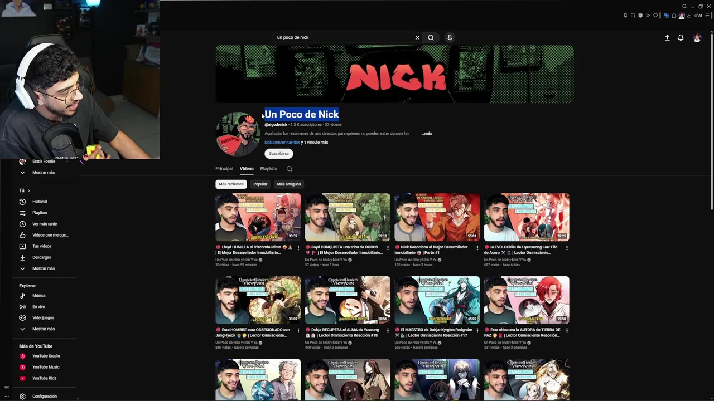Expand the Tú section chevron
The width and height of the screenshot is (714, 401).
(x=28, y=190)
